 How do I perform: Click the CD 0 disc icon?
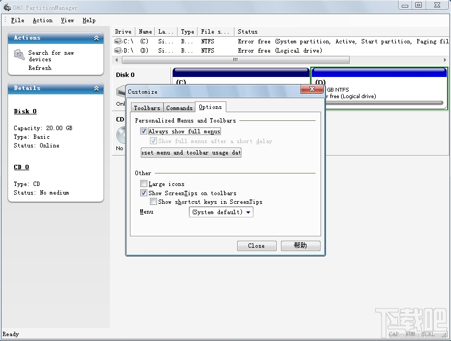coord(120,134)
